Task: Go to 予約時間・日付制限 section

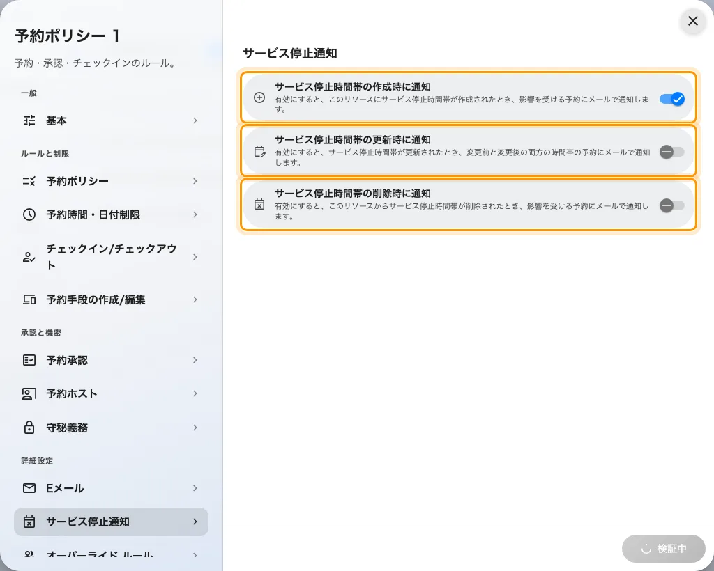Action: (111, 214)
